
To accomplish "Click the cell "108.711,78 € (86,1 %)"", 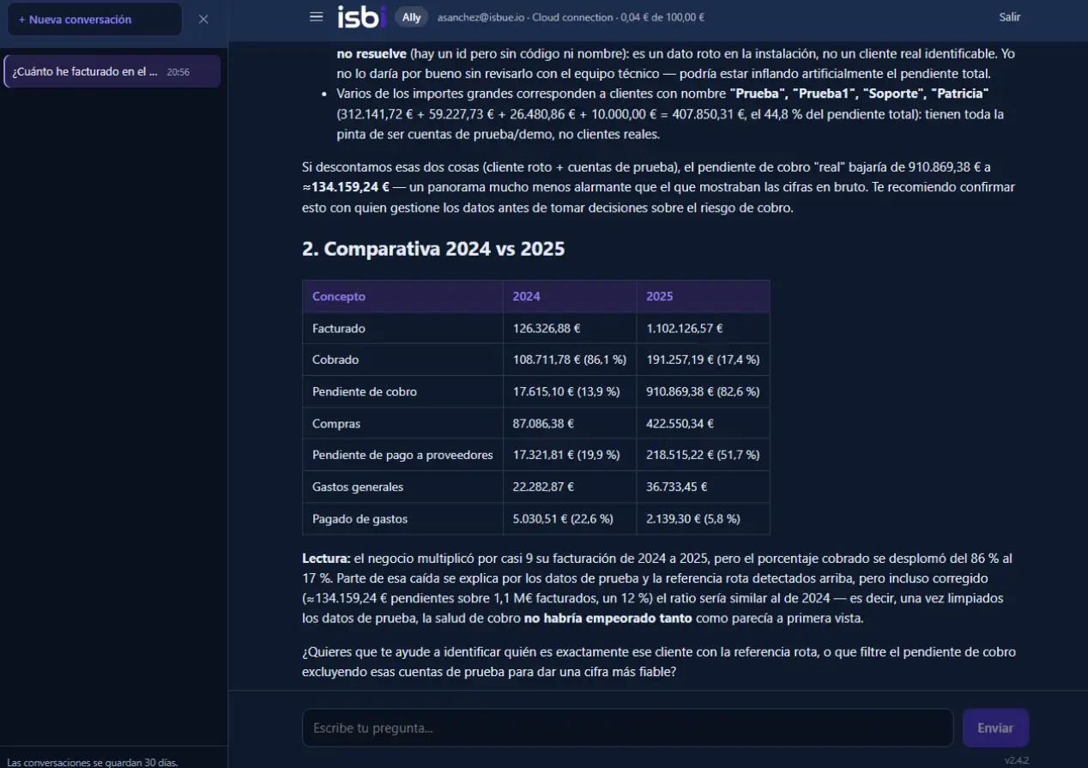I will (x=570, y=360).
